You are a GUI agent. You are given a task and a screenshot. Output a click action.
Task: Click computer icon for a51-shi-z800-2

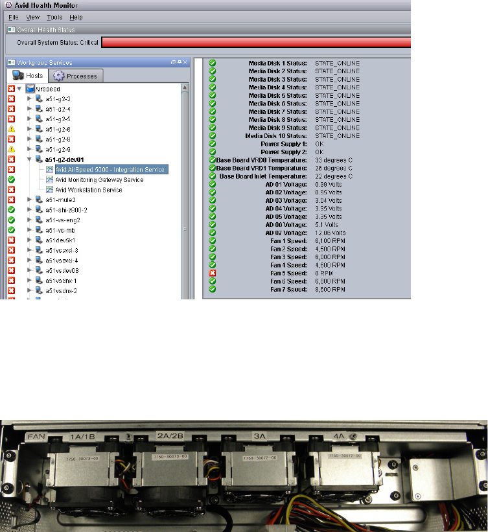click(39, 210)
